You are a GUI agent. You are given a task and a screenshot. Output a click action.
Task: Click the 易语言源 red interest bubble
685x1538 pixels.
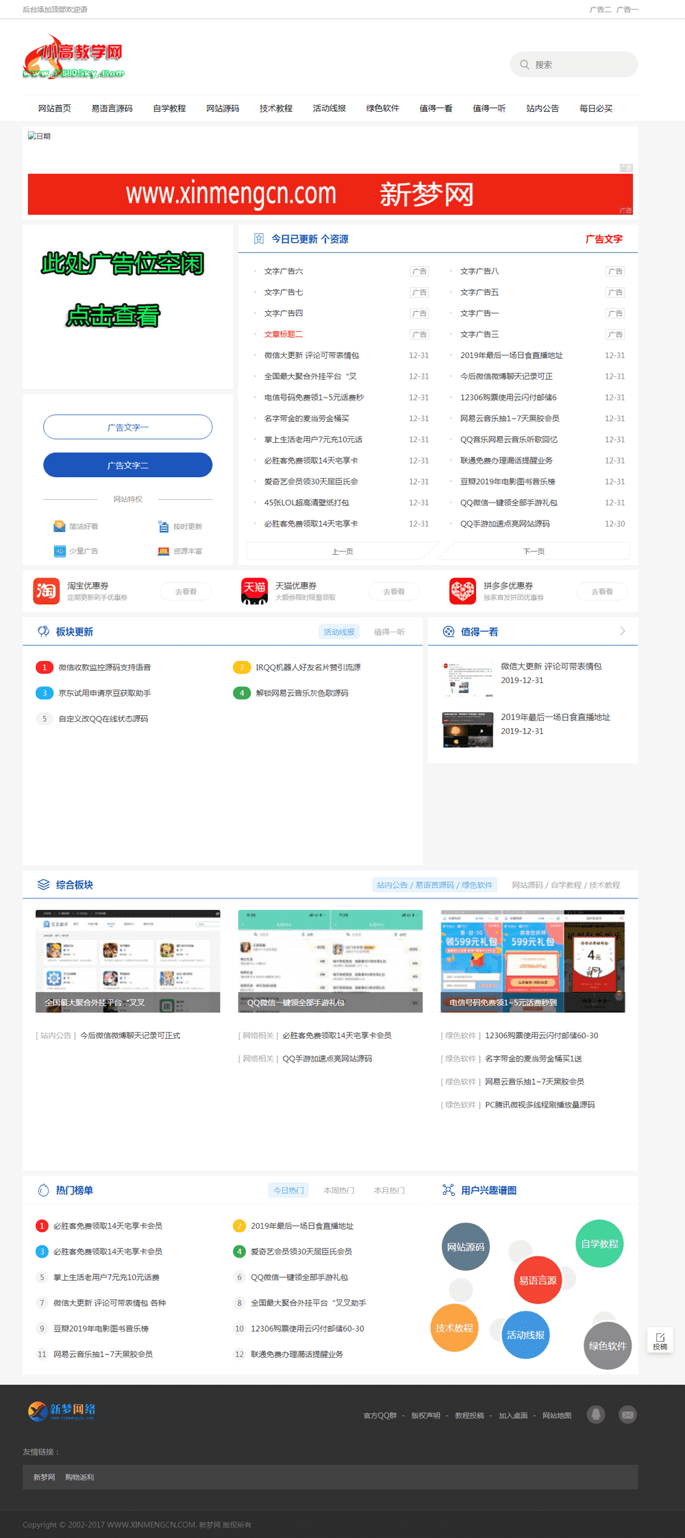coord(538,1280)
